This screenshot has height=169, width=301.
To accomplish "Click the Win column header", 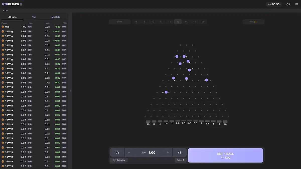I will point(65,23).
